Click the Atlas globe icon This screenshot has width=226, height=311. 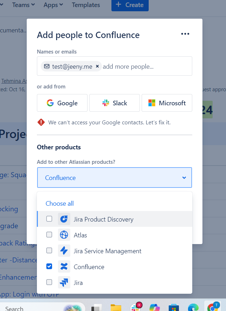(64, 235)
